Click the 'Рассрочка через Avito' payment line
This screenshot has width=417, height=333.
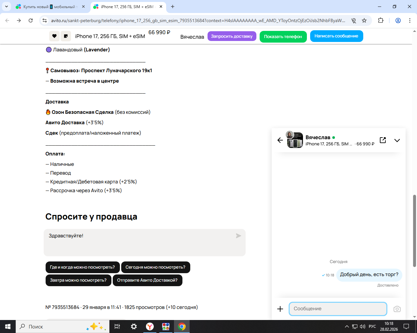tap(84, 191)
